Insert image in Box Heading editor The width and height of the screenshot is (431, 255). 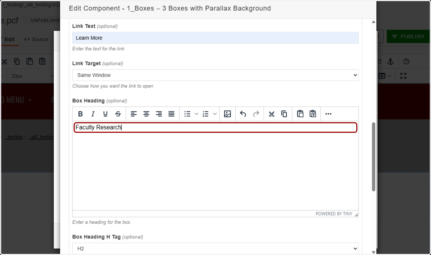(227, 114)
